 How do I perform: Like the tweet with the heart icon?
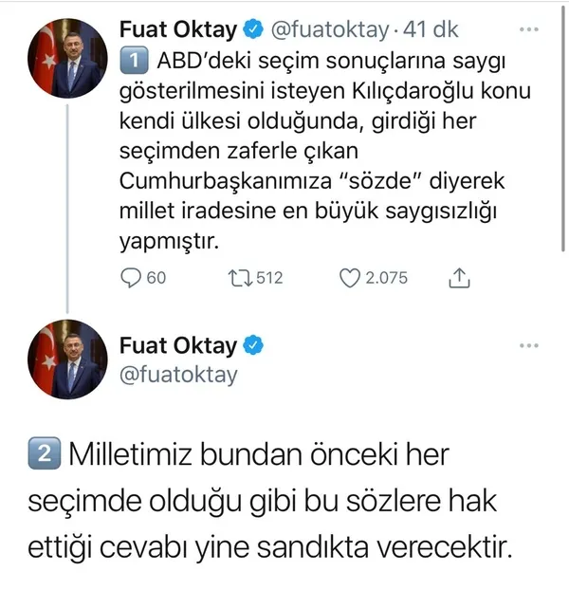click(350, 278)
